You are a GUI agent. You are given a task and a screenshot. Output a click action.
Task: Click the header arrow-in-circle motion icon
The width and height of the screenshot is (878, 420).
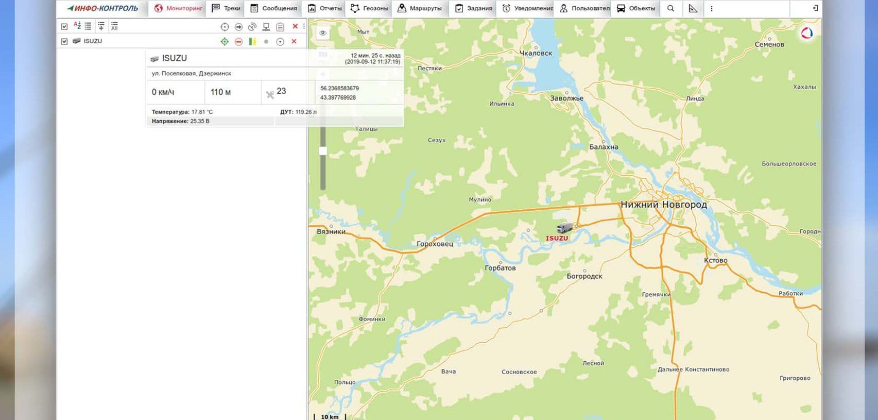click(238, 27)
